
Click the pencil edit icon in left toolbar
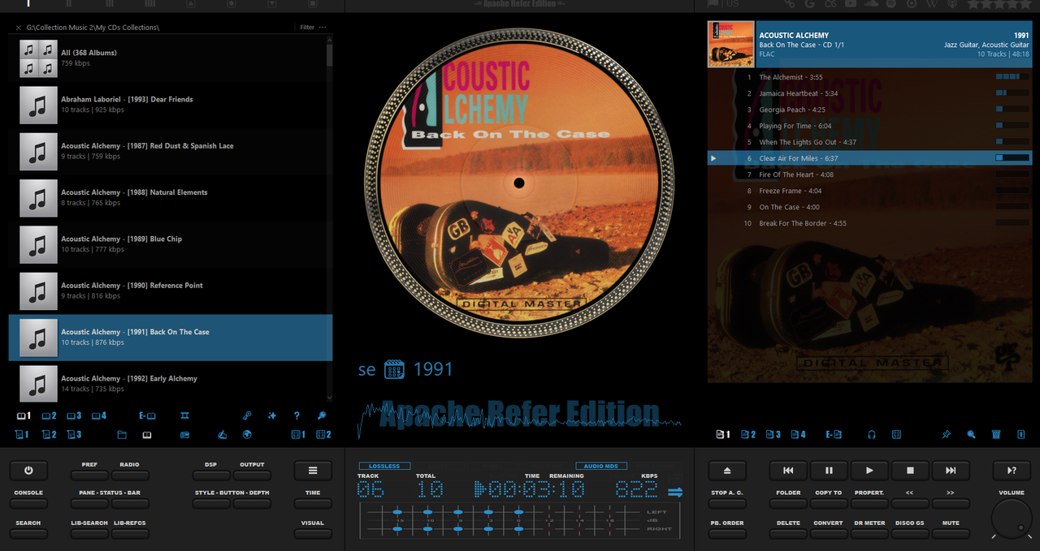click(x=223, y=435)
